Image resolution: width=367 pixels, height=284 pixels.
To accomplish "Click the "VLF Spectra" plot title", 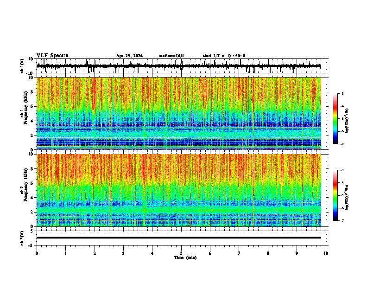I will (52, 56).
